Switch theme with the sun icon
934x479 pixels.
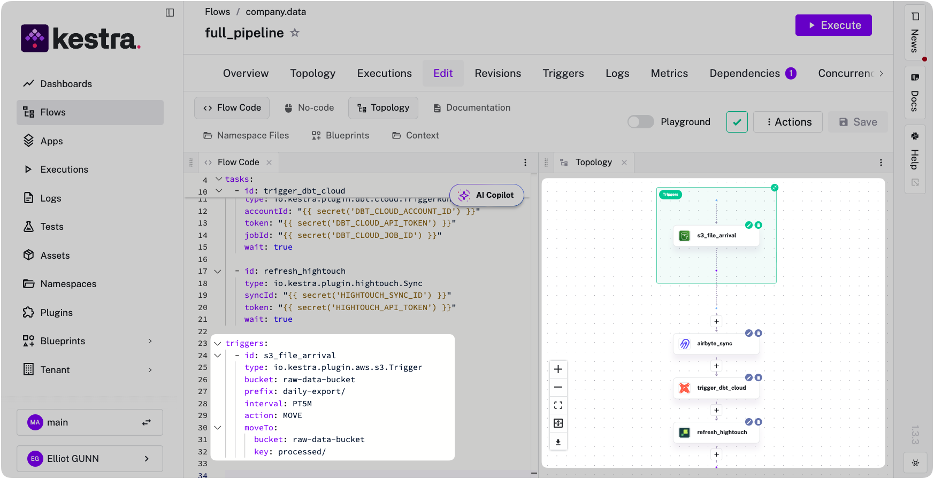[x=915, y=463]
